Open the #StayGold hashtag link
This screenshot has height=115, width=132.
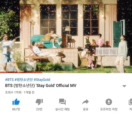42,80
